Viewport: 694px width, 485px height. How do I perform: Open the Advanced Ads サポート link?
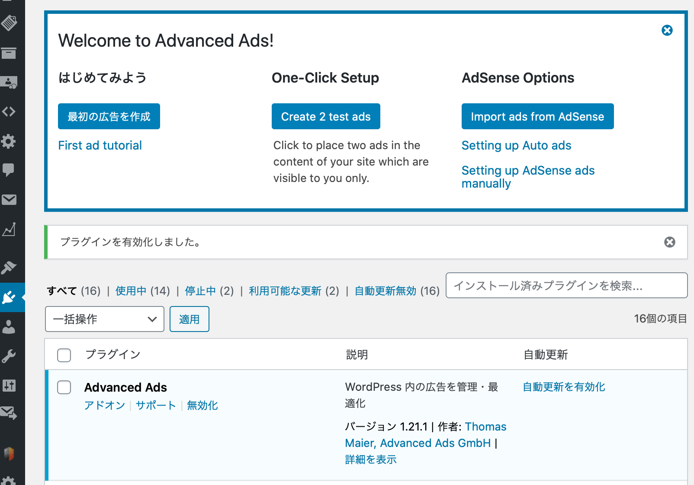156,405
